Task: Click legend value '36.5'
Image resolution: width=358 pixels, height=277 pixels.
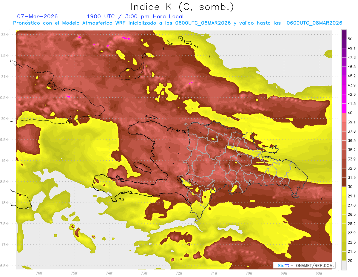Action: coord(352,140)
